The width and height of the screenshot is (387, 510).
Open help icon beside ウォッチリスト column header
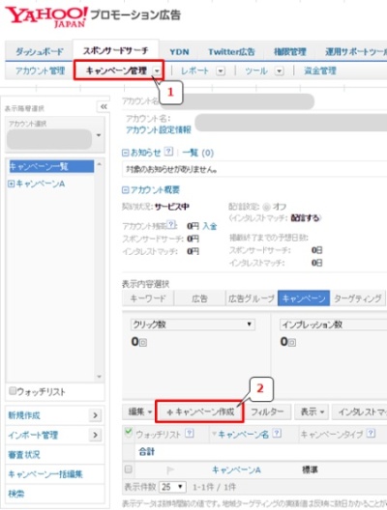coord(190,433)
